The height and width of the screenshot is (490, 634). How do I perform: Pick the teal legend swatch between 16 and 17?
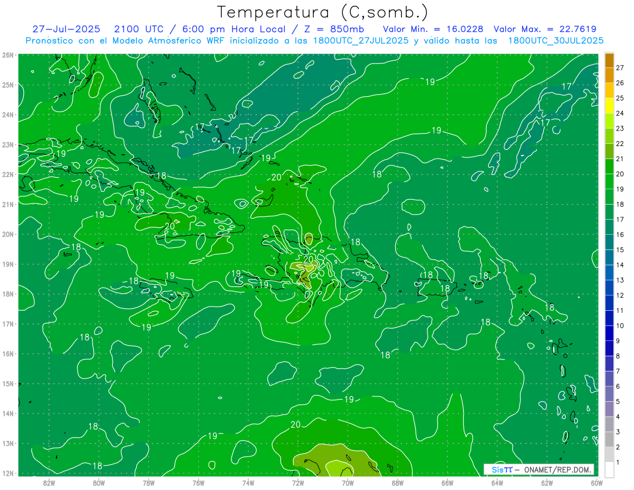click(609, 227)
